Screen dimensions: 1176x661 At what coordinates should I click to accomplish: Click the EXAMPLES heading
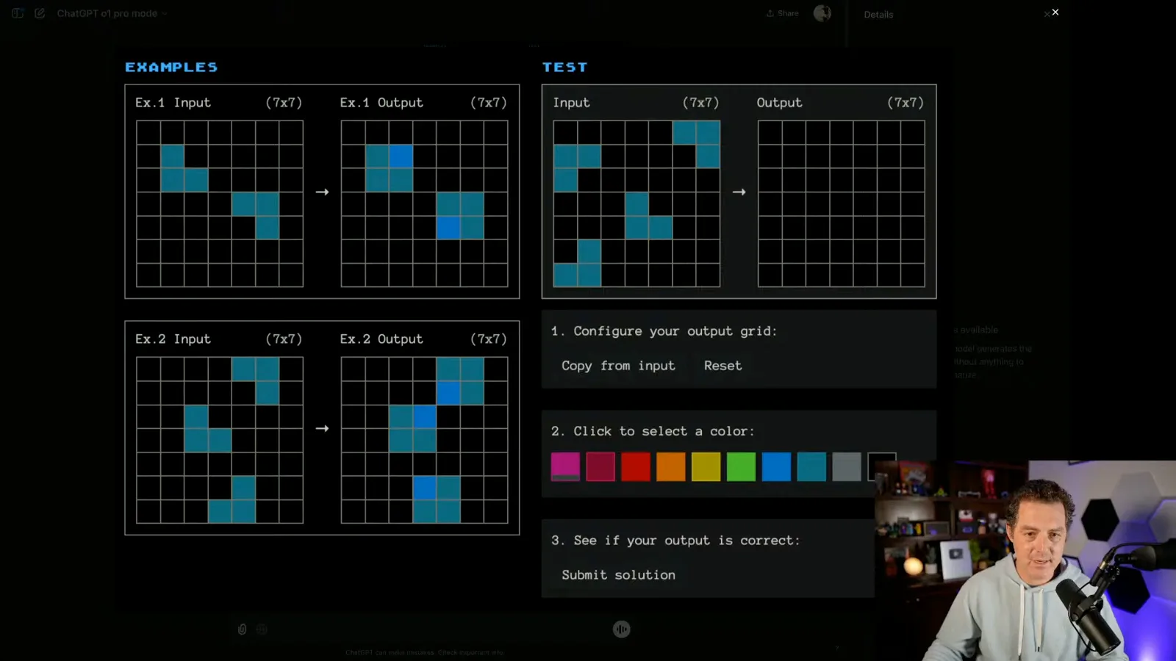click(171, 67)
